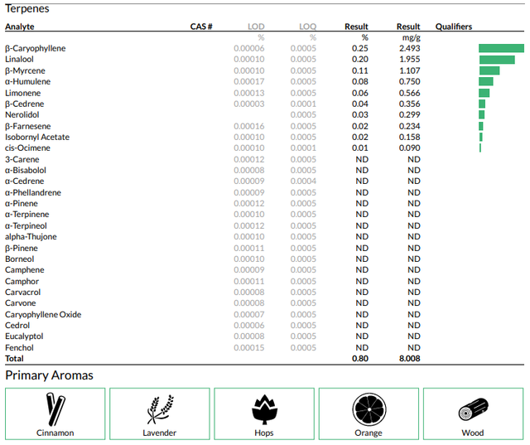Click the Primary Aromas heading
This screenshot has width=530, height=445.
tap(49, 375)
